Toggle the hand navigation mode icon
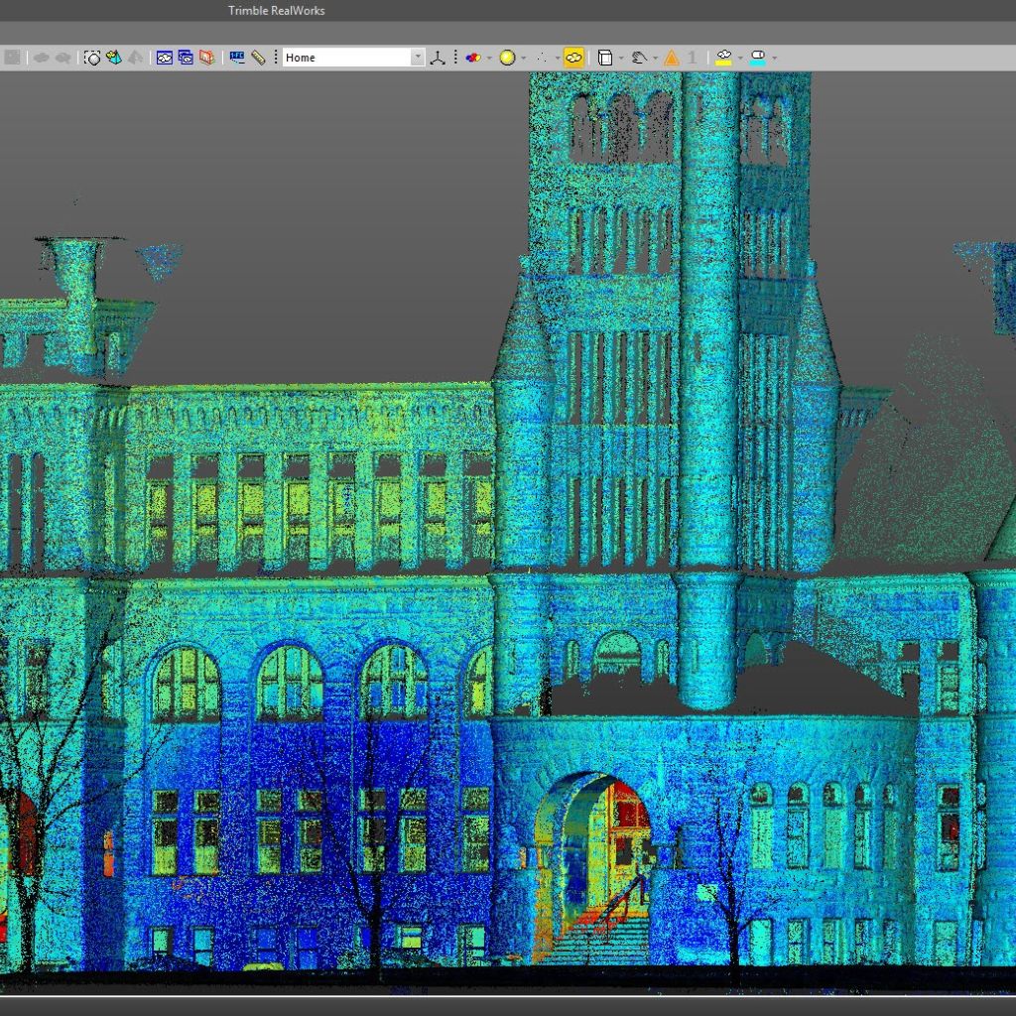The image size is (1016, 1016). point(639,58)
